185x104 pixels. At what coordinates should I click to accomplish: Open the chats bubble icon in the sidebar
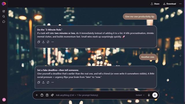[x=4, y=22]
